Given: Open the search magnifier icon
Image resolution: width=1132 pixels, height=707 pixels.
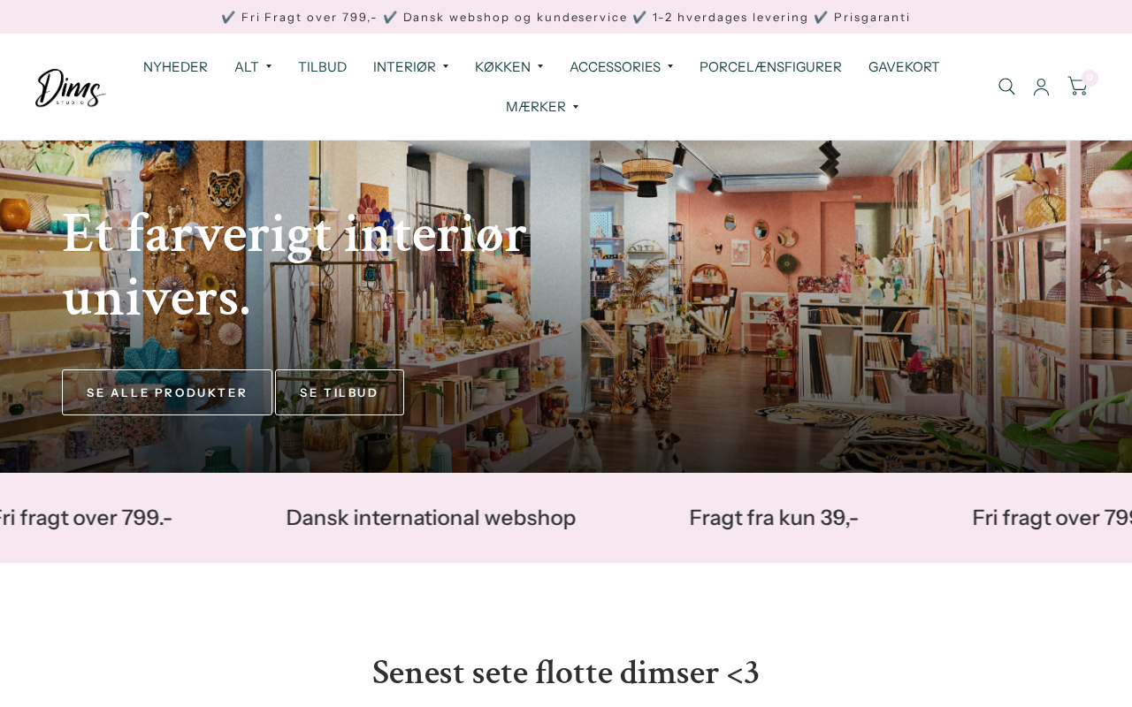Looking at the screenshot, I should (x=1006, y=87).
